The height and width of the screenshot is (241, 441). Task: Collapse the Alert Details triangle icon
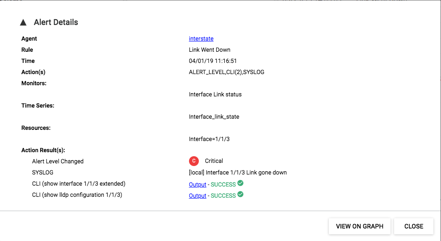tap(23, 22)
